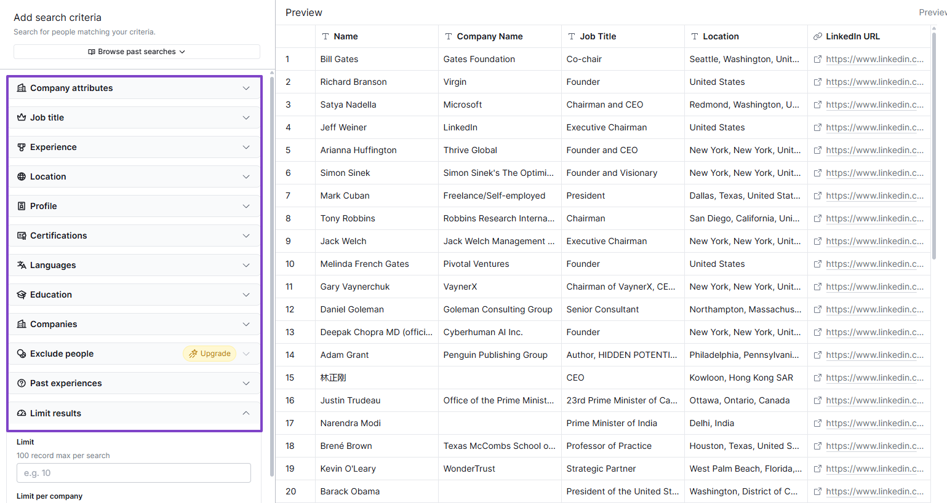Open external link icon for Bill Gates row
The width and height of the screenshot is (947, 503).
coord(818,59)
